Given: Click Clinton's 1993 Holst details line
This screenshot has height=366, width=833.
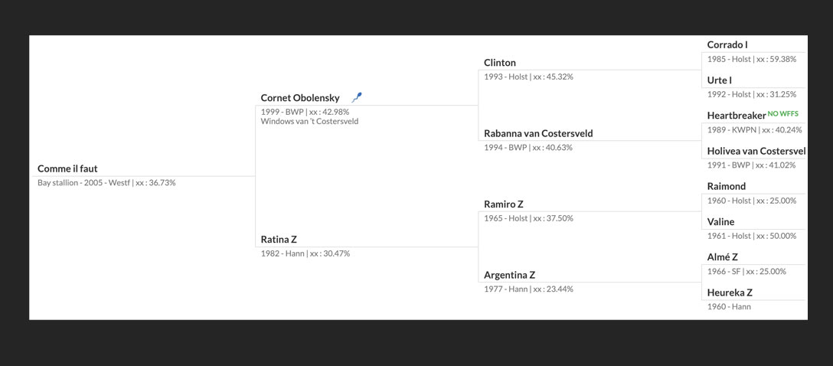Looking at the screenshot, I should [x=528, y=77].
